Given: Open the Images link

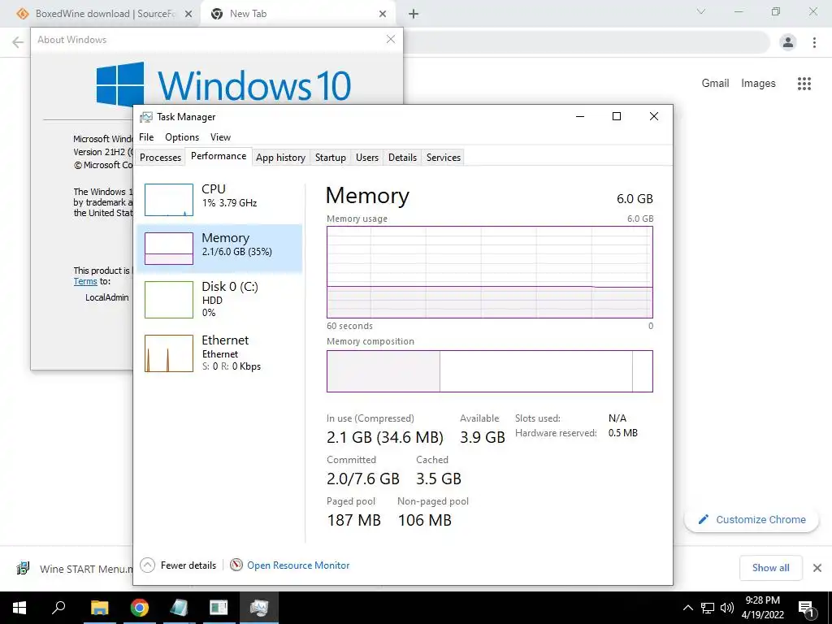Looking at the screenshot, I should [x=758, y=83].
